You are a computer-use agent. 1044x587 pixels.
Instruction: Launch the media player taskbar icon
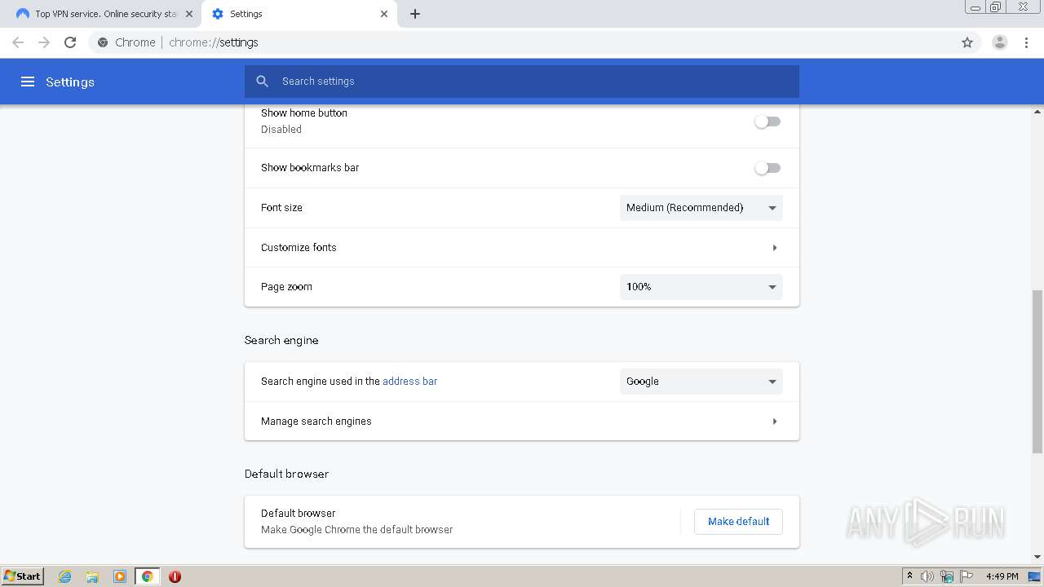pos(120,576)
